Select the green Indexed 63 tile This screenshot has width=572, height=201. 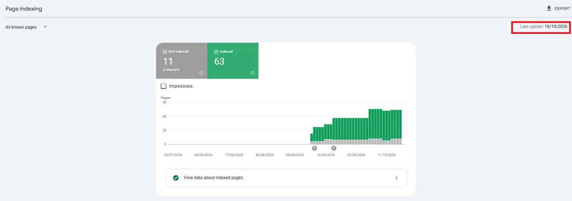click(x=233, y=61)
